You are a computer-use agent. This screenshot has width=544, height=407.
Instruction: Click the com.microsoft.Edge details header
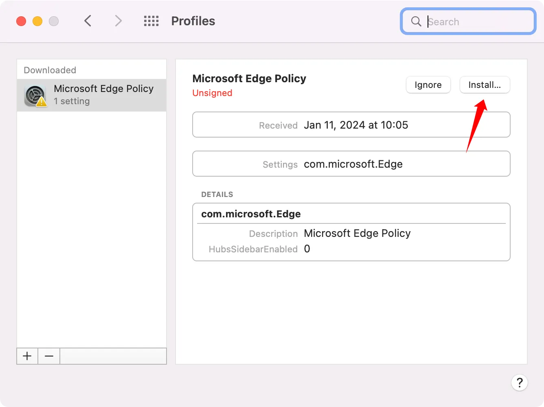(251, 214)
